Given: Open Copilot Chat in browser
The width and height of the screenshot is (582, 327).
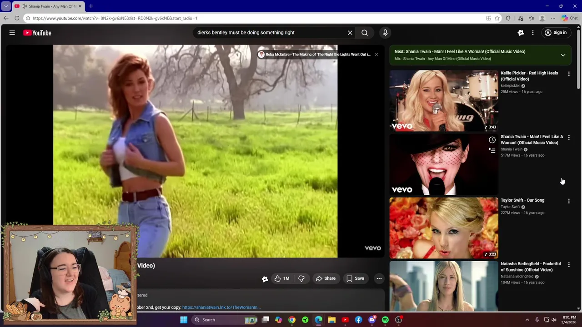Looking at the screenshot, I should [570, 18].
